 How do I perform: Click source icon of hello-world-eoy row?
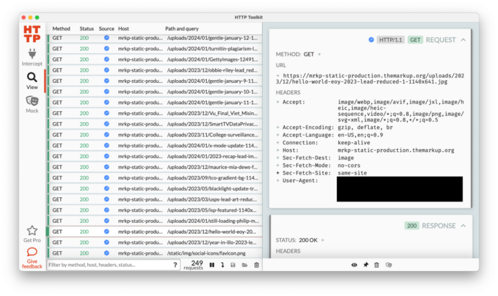[107, 232]
